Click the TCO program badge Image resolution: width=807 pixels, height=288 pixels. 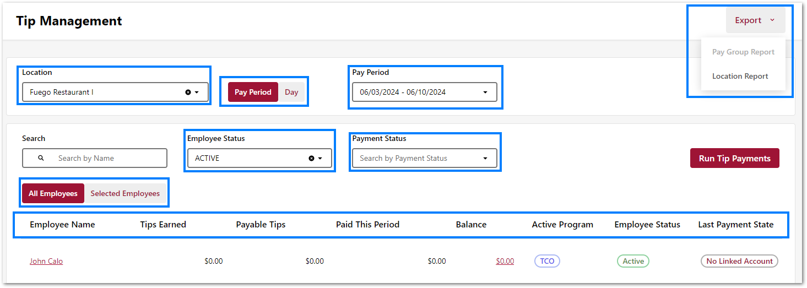(x=547, y=262)
